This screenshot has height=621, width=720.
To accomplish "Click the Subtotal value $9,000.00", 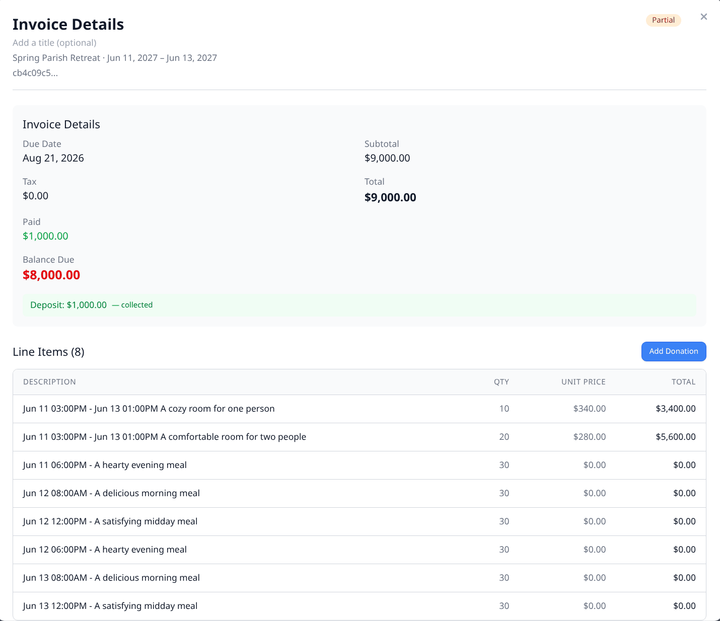I will [387, 158].
